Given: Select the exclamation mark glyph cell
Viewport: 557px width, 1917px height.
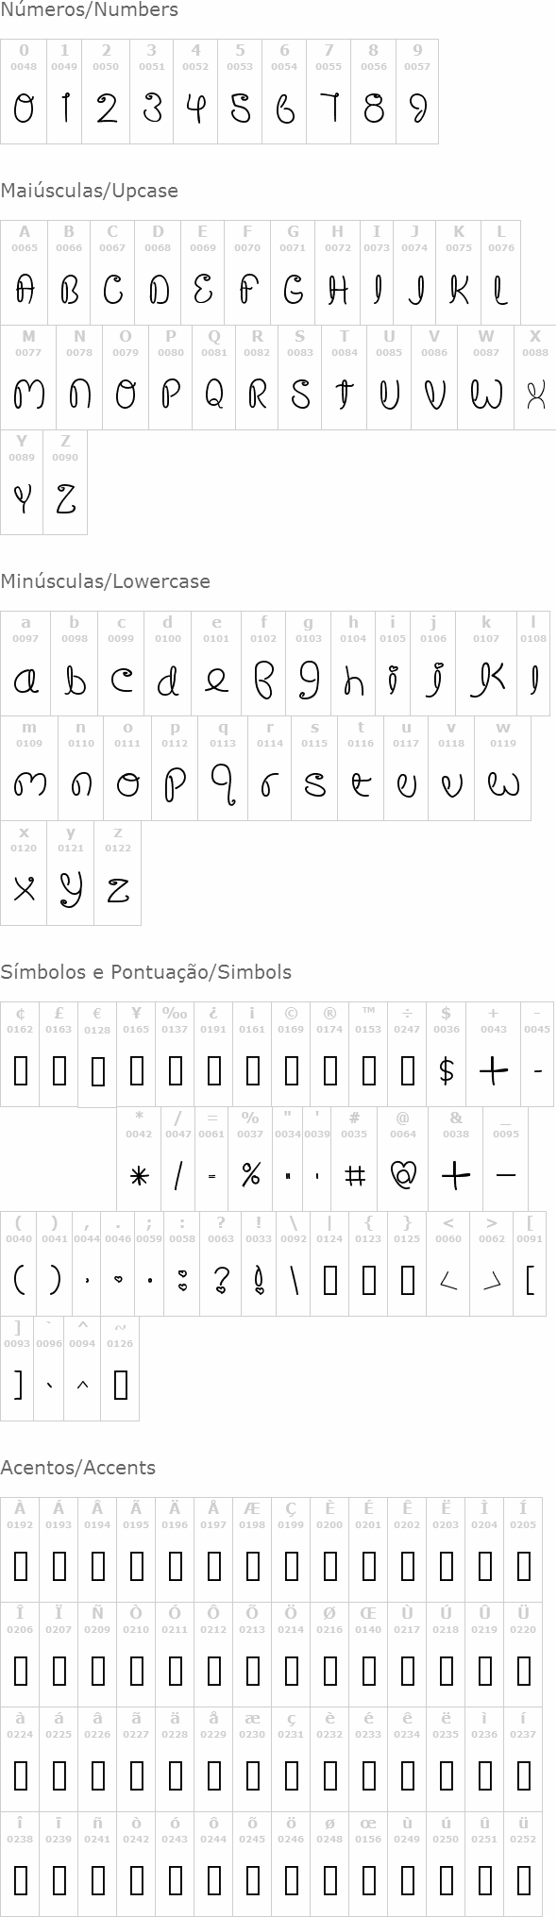Looking at the screenshot, I should click(x=259, y=1264).
